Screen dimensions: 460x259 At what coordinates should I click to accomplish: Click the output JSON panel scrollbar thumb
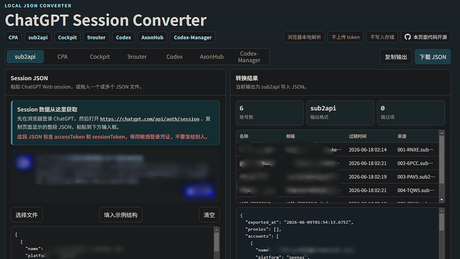[441, 222]
